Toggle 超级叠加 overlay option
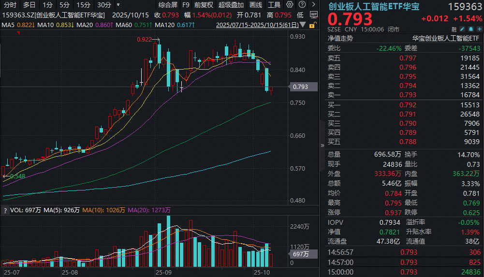 coord(231,5)
